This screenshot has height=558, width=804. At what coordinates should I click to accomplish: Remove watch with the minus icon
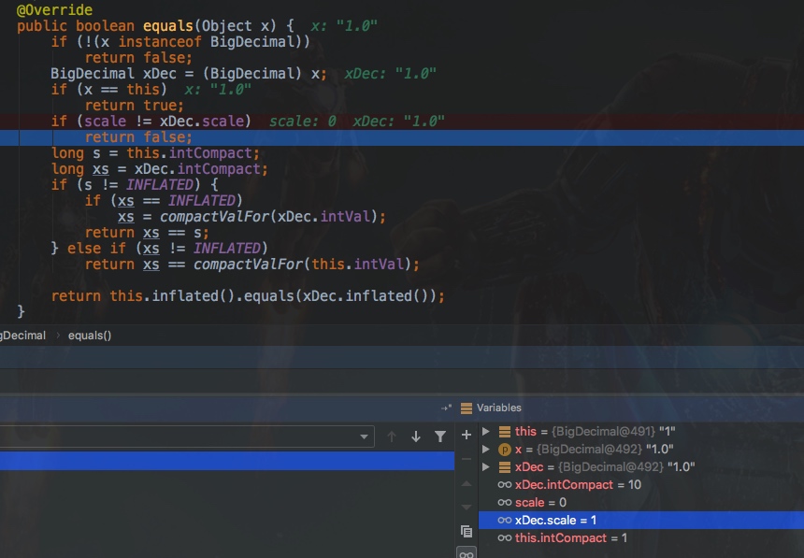point(467,459)
